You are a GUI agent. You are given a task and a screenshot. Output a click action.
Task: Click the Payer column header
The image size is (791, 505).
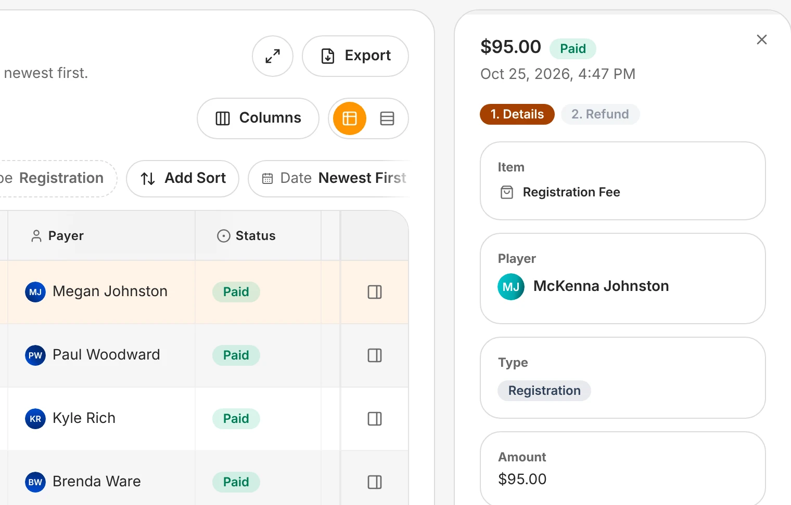pyautogui.click(x=101, y=236)
